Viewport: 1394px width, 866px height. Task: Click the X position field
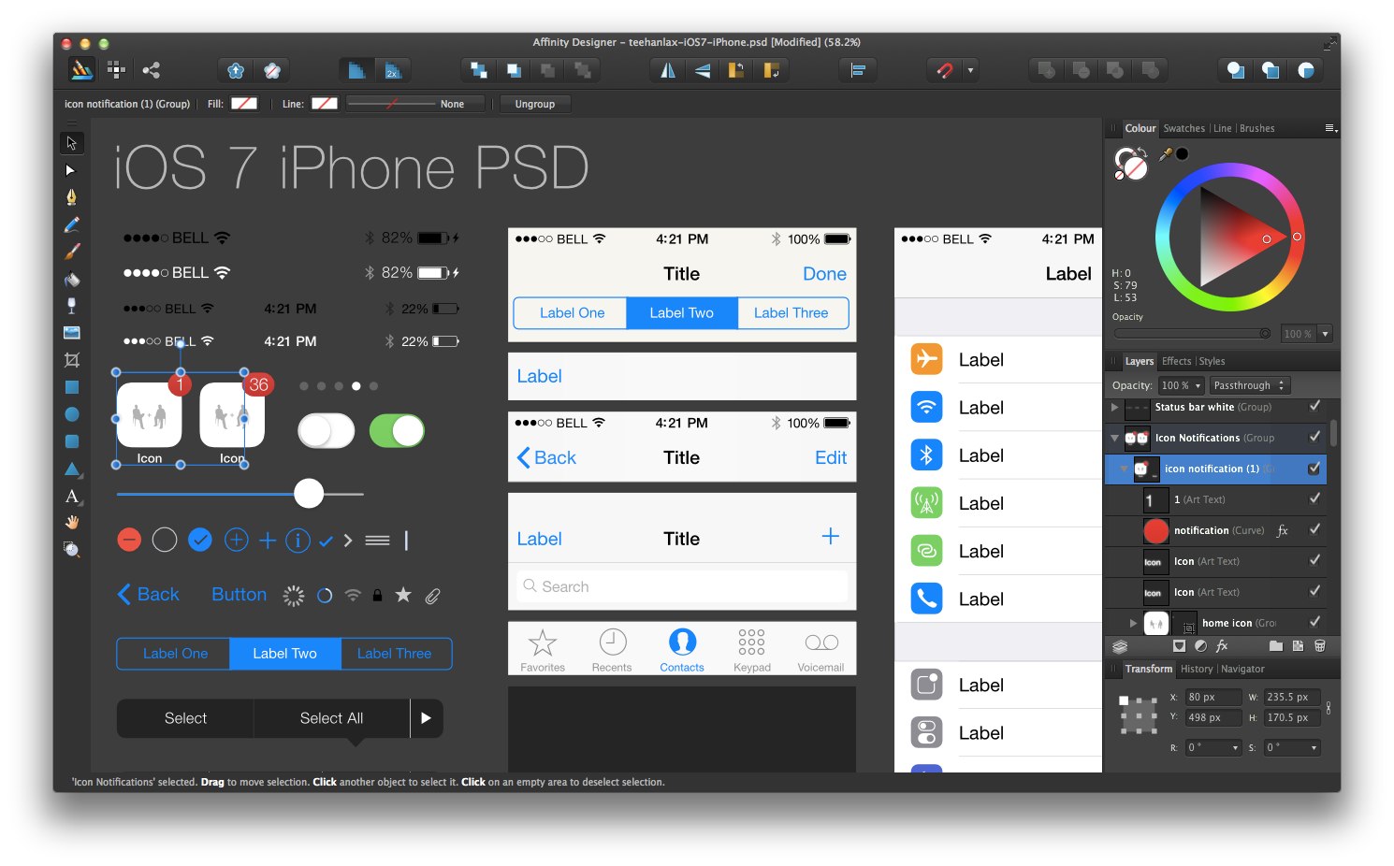1212,697
